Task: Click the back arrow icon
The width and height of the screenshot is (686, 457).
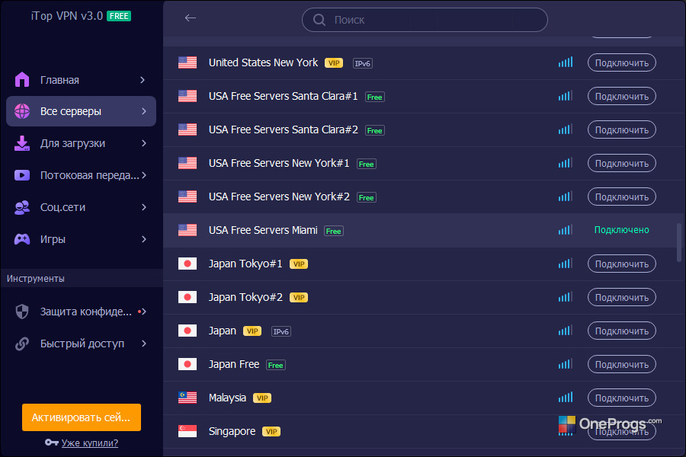Action: pyautogui.click(x=191, y=18)
